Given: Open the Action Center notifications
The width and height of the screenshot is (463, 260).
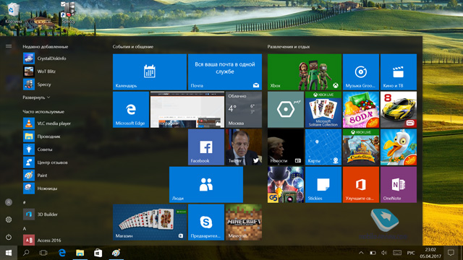Looking at the screenshot, I should pyautogui.click(x=451, y=253).
